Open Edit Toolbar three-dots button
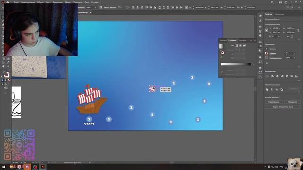Screen dimensions: 303x170 (6, 93)
